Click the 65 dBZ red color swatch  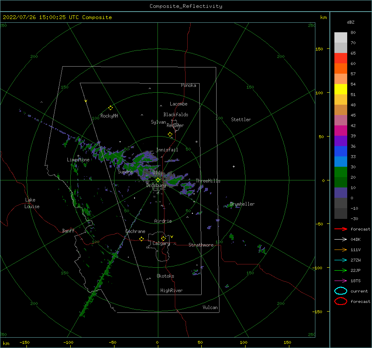coord(341,58)
